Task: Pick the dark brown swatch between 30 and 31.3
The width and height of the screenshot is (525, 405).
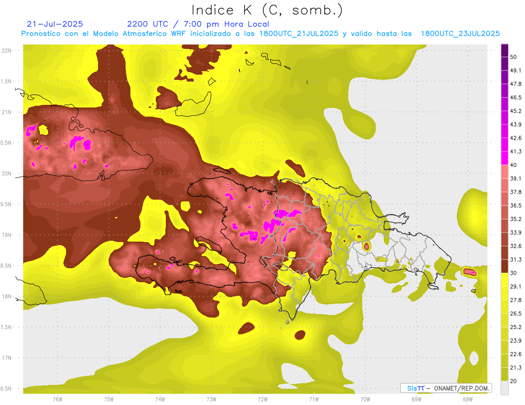Action: coord(504,266)
